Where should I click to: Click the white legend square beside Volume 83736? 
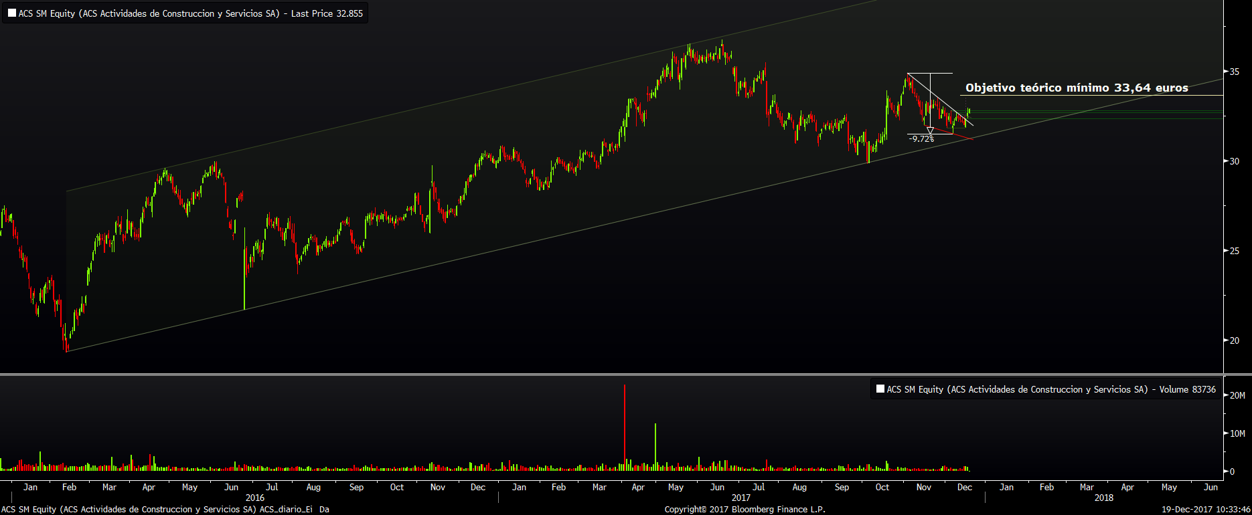pyautogui.click(x=880, y=389)
